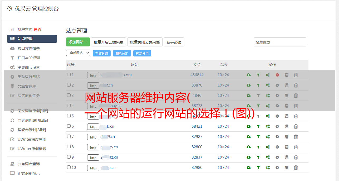Click the cloud upload icon in row 8
The height and width of the screenshot is (181, 339).
[x=249, y=147]
